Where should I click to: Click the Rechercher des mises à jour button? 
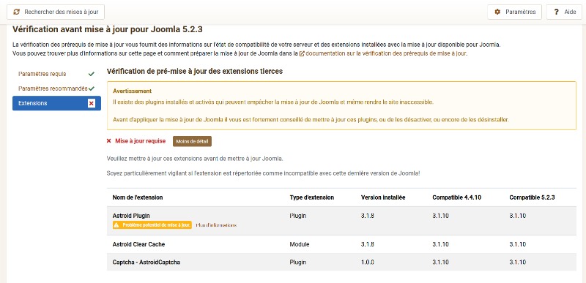(x=56, y=12)
